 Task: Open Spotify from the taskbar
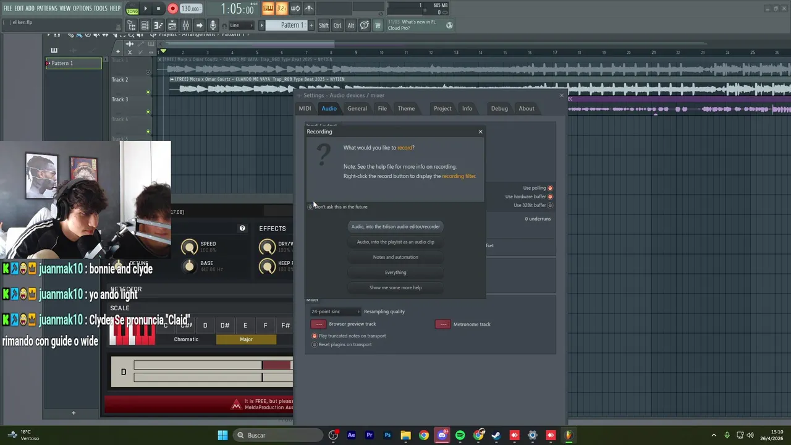[x=460, y=435]
